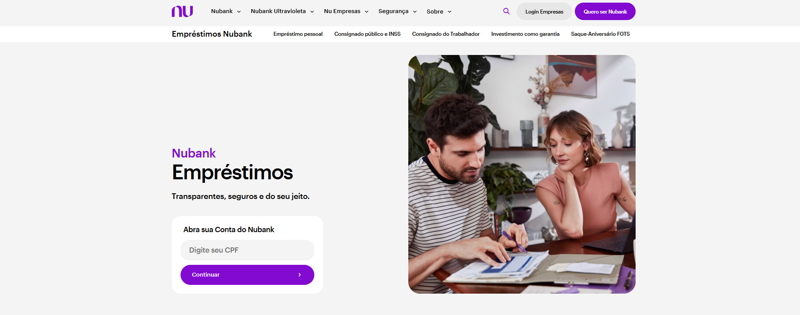Expand the Segurança dropdown chevron
Viewport: 800px width, 315px height.
[415, 12]
